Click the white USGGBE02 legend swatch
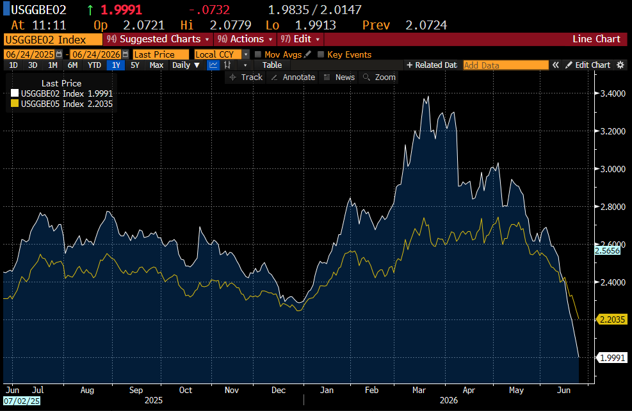632x411 pixels. pos(15,93)
